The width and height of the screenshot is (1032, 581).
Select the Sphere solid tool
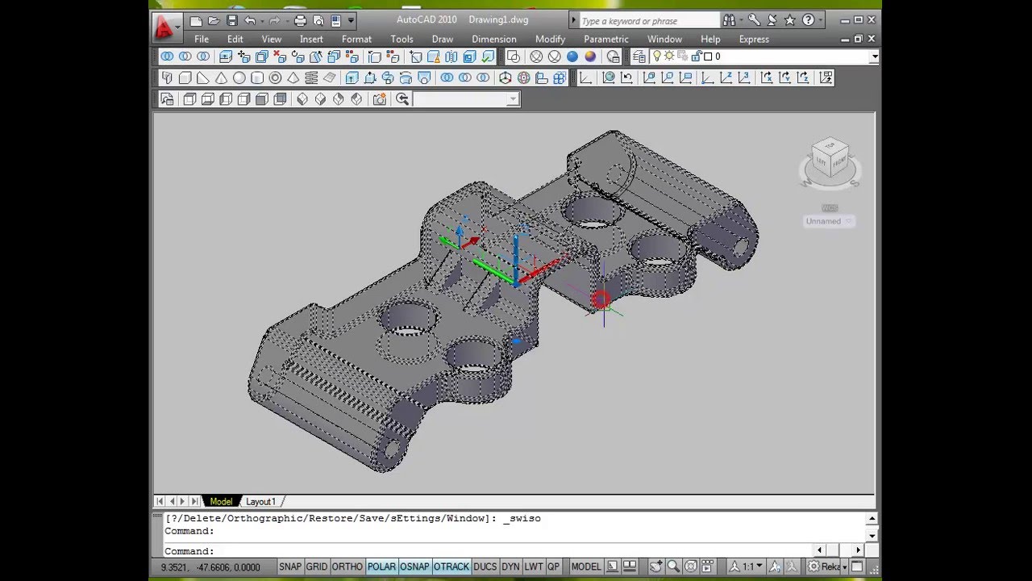tap(239, 78)
